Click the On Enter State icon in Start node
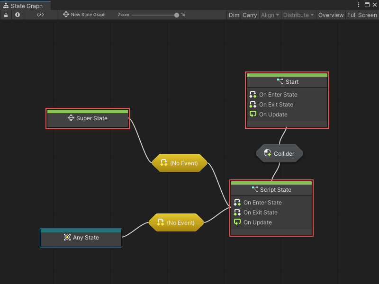 pos(253,94)
